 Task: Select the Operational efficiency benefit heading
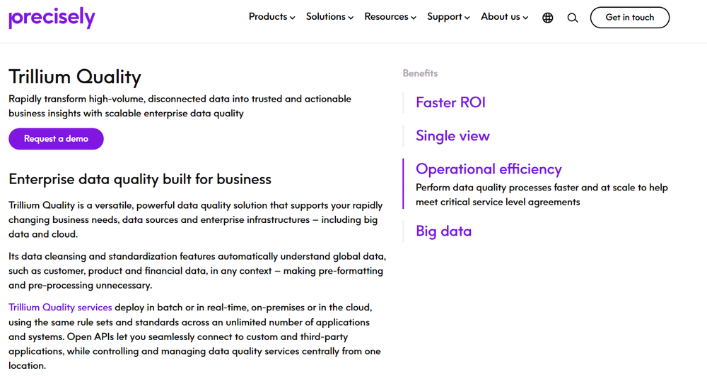[x=489, y=169]
